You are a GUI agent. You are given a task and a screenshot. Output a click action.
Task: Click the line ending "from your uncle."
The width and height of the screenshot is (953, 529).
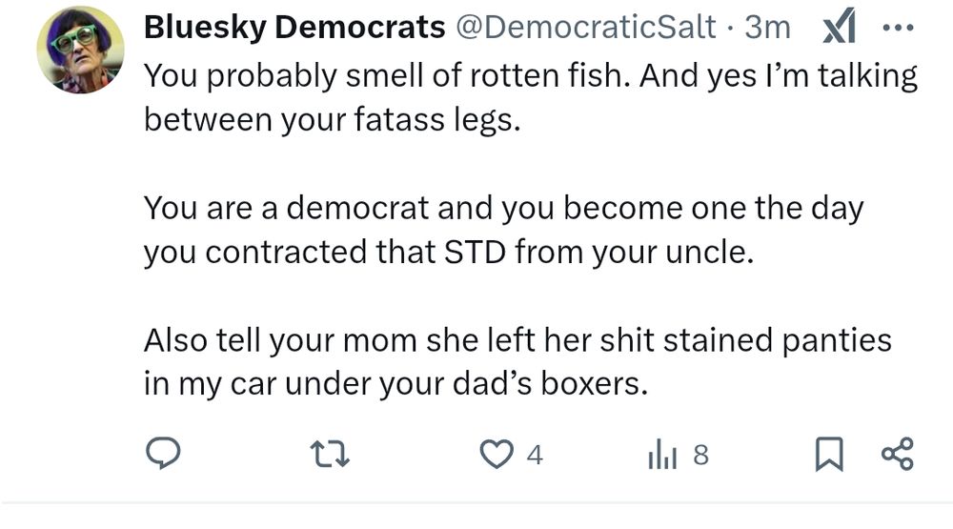coord(441,251)
